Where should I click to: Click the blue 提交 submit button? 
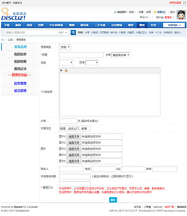113,200
